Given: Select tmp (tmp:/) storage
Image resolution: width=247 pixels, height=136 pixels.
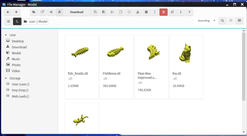Looking at the screenshot, I should [17, 90].
